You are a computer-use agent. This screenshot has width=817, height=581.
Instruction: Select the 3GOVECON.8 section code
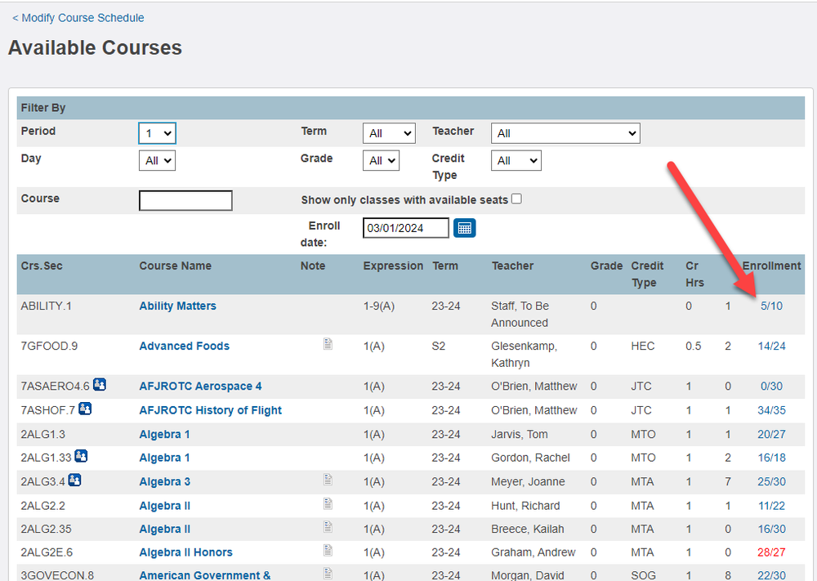pyautogui.click(x=57, y=575)
